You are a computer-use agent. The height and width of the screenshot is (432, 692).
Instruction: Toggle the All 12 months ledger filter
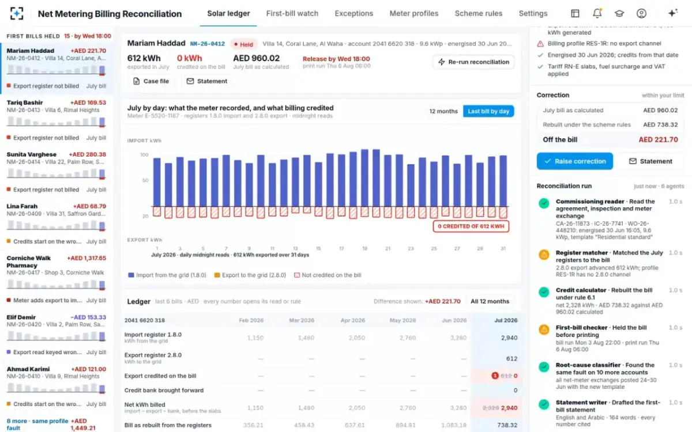click(x=490, y=301)
